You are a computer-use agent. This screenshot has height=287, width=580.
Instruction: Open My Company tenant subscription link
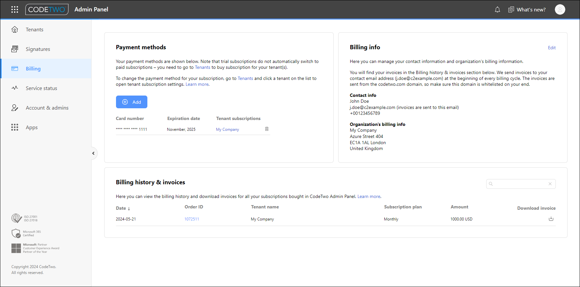227,129
